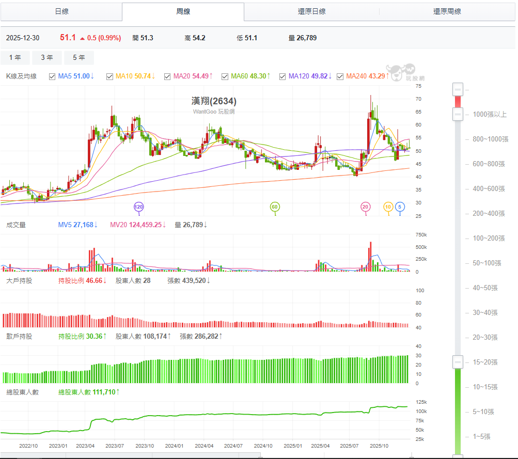This screenshot has width=518, height=459.
Task: Uncheck the MA10 moving average
Action: [109, 76]
